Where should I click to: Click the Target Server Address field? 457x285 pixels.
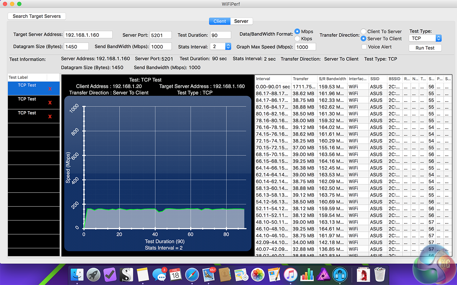click(x=88, y=35)
